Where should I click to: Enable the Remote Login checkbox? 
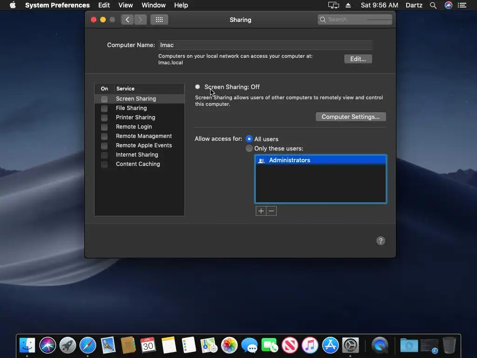[104, 127]
